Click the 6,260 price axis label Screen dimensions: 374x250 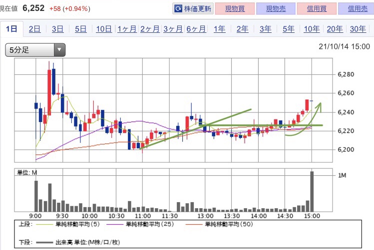tap(346, 93)
